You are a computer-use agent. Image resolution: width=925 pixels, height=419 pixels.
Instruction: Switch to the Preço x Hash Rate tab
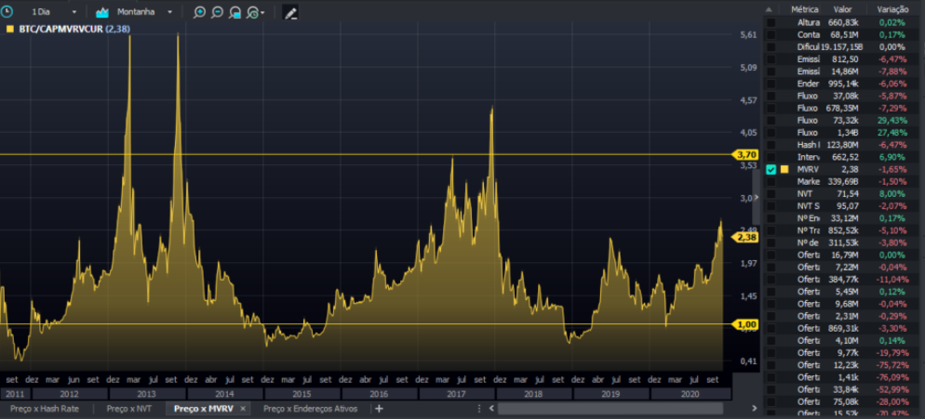(x=45, y=409)
